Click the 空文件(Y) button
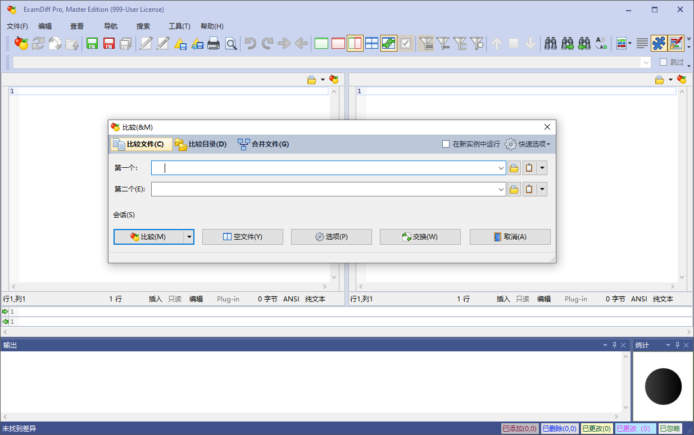Image resolution: width=694 pixels, height=435 pixels. pos(242,237)
